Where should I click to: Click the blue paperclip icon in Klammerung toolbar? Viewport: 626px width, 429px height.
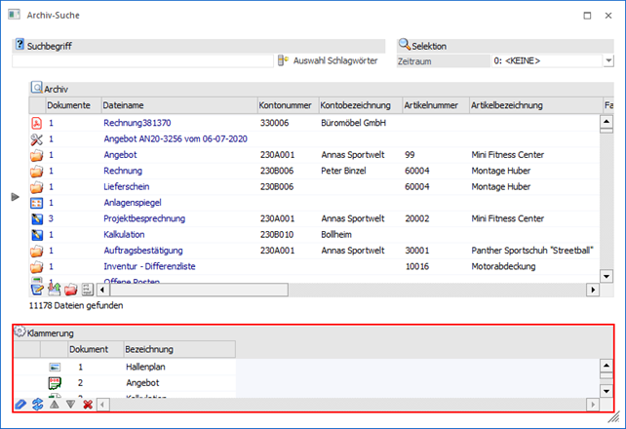click(20, 405)
